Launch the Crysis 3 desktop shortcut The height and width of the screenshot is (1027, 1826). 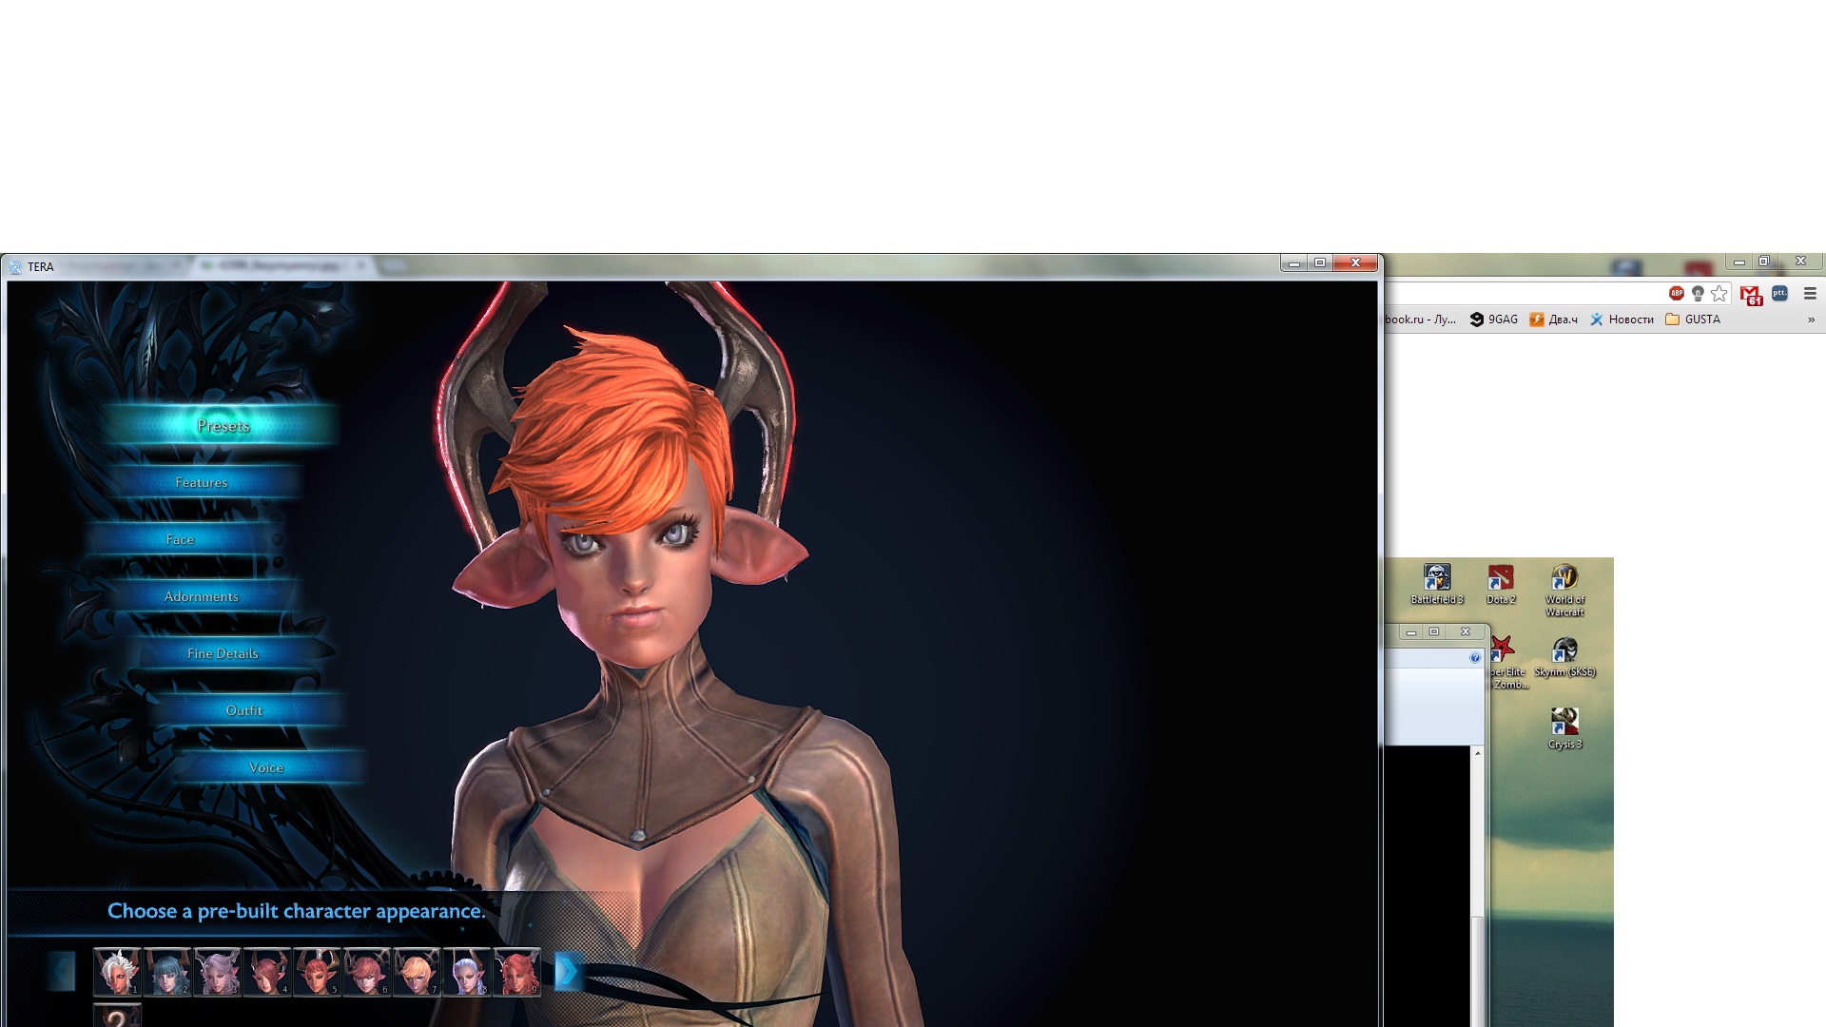pos(1564,728)
